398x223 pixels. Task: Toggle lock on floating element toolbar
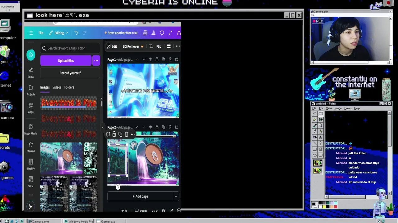tap(114, 134)
